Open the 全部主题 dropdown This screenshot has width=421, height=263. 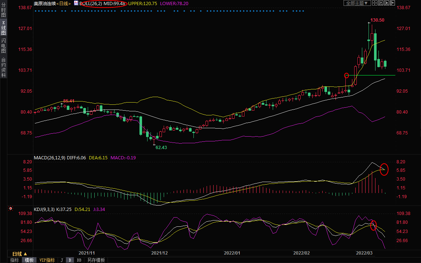coord(356,3)
